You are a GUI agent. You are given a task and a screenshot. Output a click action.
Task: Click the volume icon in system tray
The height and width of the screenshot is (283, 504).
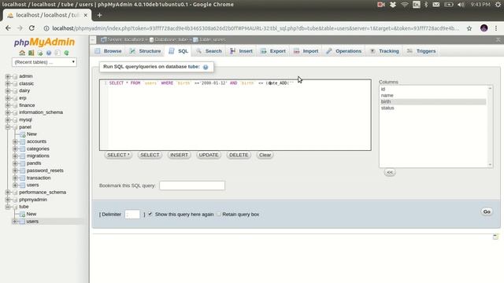461,5
